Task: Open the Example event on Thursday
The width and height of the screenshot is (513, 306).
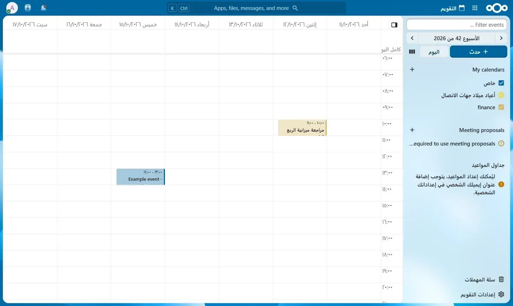Action: pos(141,177)
